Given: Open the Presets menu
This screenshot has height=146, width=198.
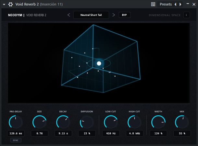Looking at the screenshot, I should click(x=166, y=4).
